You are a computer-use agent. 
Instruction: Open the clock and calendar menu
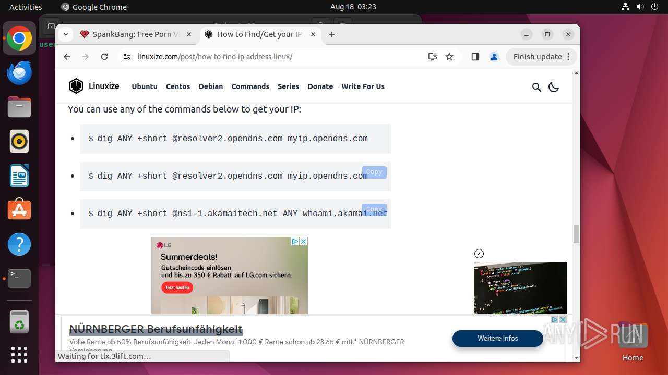pos(353,7)
